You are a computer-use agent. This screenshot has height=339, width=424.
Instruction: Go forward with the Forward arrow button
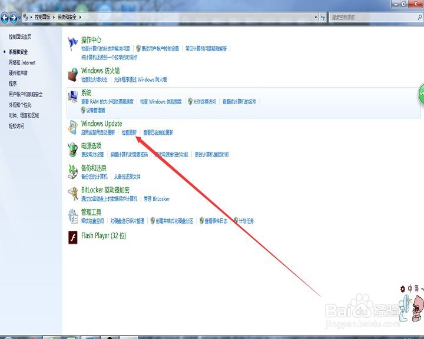coord(13,18)
